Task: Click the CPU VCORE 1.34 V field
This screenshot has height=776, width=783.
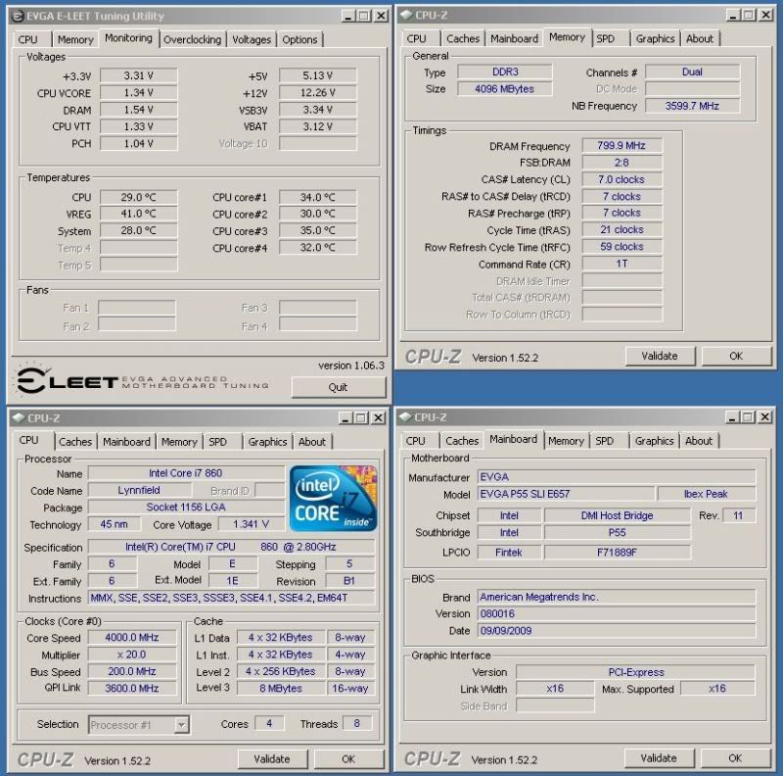Action: [138, 93]
